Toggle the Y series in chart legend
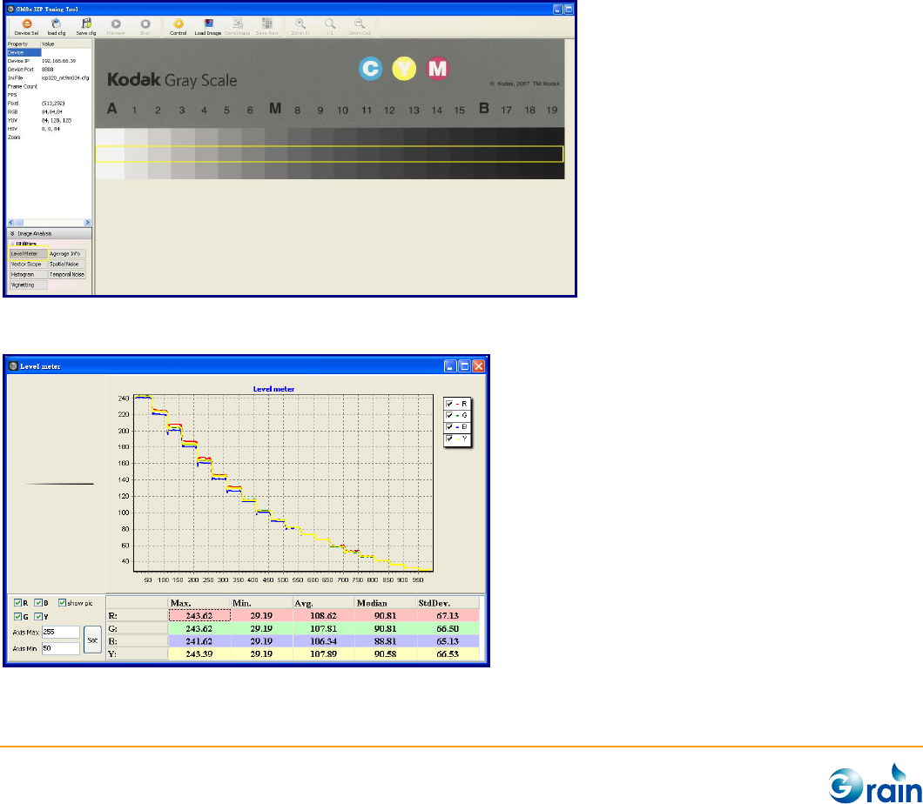This screenshot has height=804, width=923. pyautogui.click(x=449, y=439)
